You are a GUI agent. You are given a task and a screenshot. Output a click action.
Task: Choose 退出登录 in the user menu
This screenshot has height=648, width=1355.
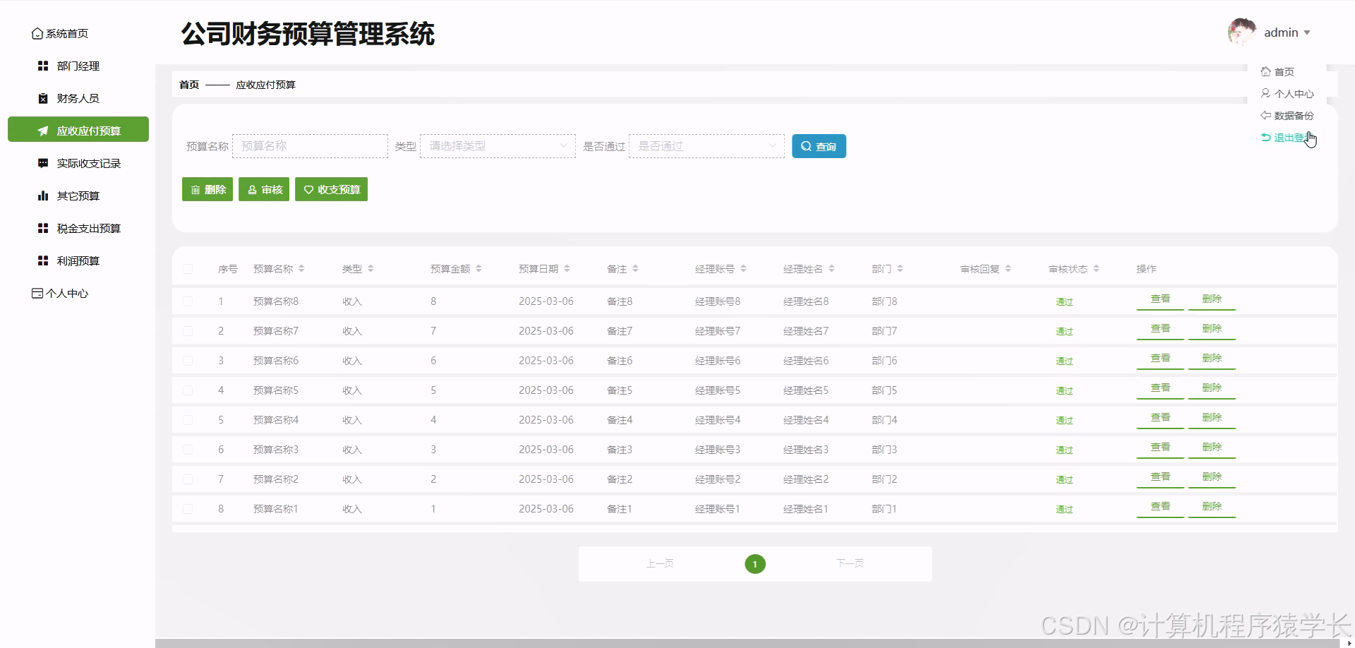coord(1287,138)
